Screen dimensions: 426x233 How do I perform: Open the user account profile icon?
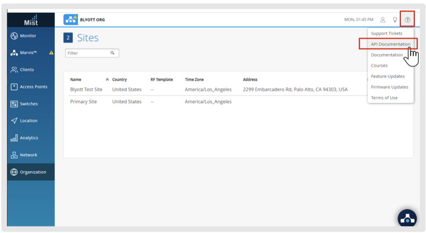(x=383, y=20)
